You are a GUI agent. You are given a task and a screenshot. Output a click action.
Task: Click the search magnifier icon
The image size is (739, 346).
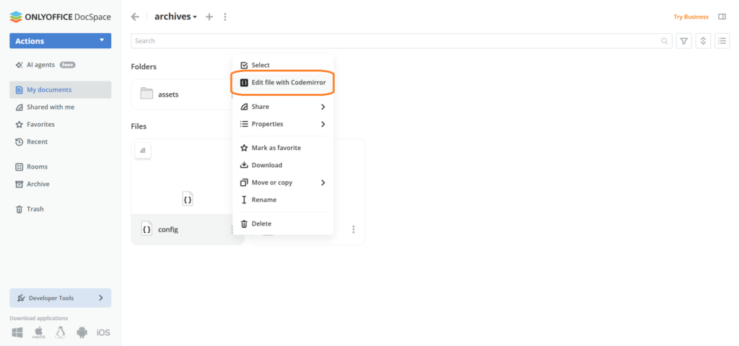coord(665,41)
